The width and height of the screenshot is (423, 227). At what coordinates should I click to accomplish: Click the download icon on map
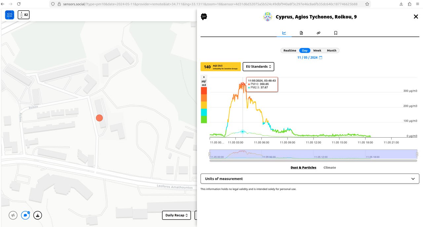coord(38,215)
